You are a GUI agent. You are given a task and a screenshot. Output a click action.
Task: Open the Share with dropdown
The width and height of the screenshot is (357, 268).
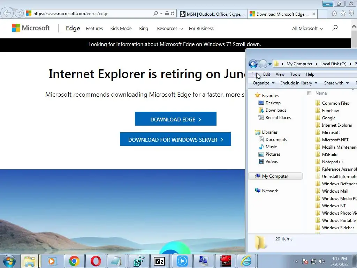pyautogui.click(x=336, y=83)
